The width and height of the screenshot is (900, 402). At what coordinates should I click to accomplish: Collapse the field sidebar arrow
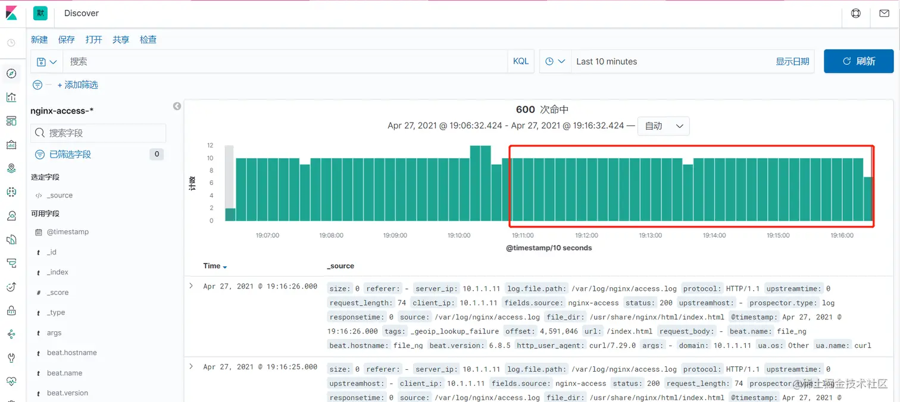tap(177, 106)
